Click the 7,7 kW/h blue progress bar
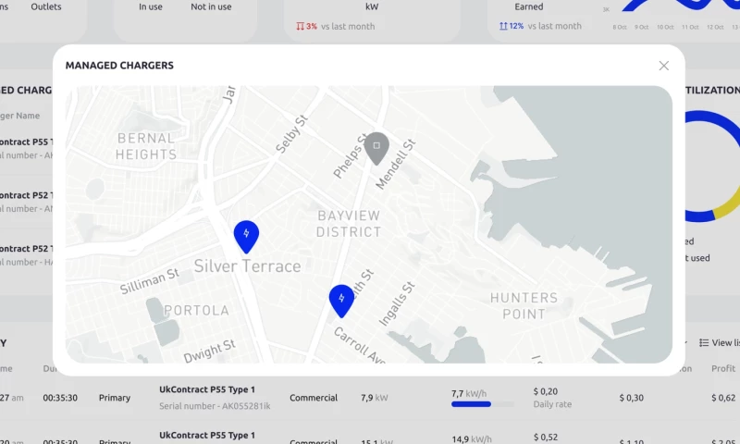The image size is (740, 444). pyautogui.click(x=482, y=404)
